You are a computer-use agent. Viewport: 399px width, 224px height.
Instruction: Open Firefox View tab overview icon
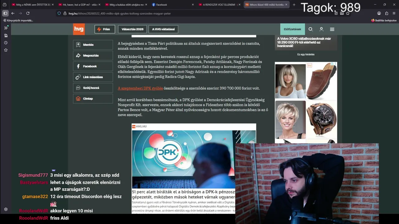[4, 5]
